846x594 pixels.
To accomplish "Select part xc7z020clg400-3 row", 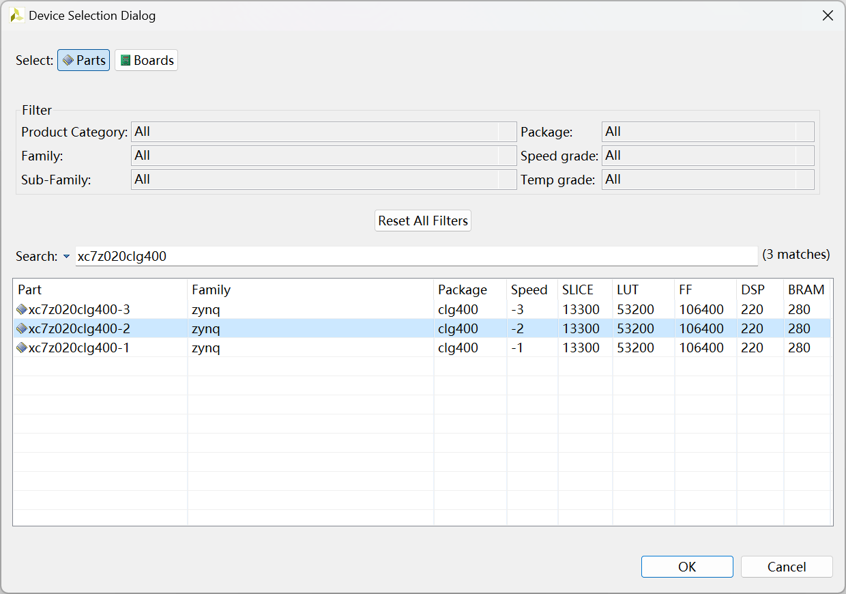I will click(422, 310).
